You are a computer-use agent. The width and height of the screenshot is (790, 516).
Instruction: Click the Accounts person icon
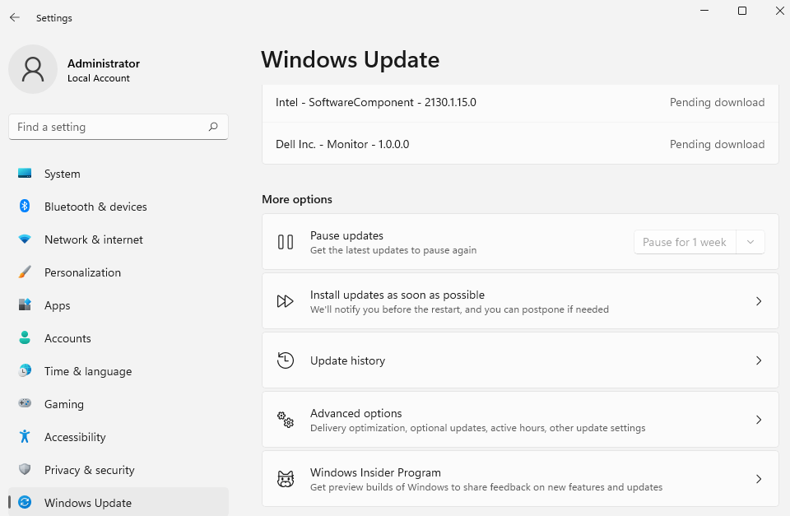pos(25,337)
